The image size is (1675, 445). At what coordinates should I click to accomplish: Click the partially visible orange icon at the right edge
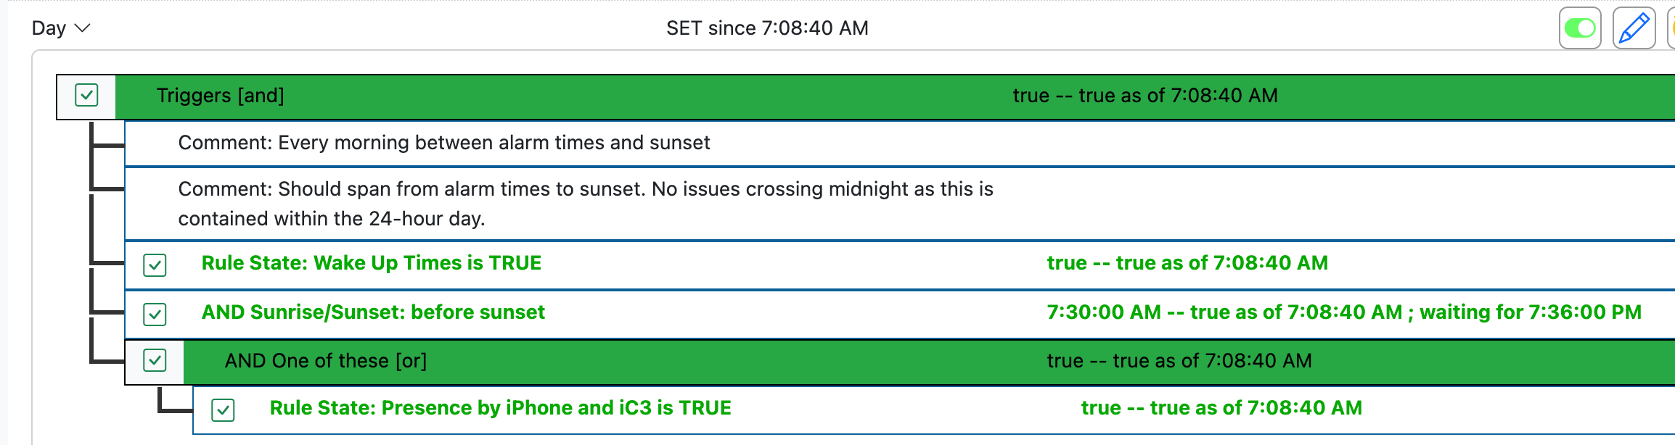point(1671,28)
